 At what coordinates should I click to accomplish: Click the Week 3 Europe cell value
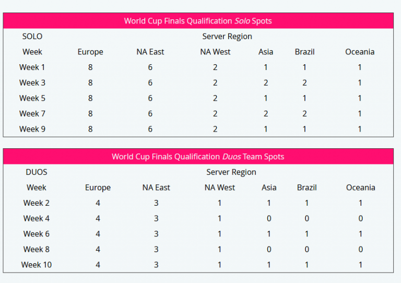coord(90,82)
